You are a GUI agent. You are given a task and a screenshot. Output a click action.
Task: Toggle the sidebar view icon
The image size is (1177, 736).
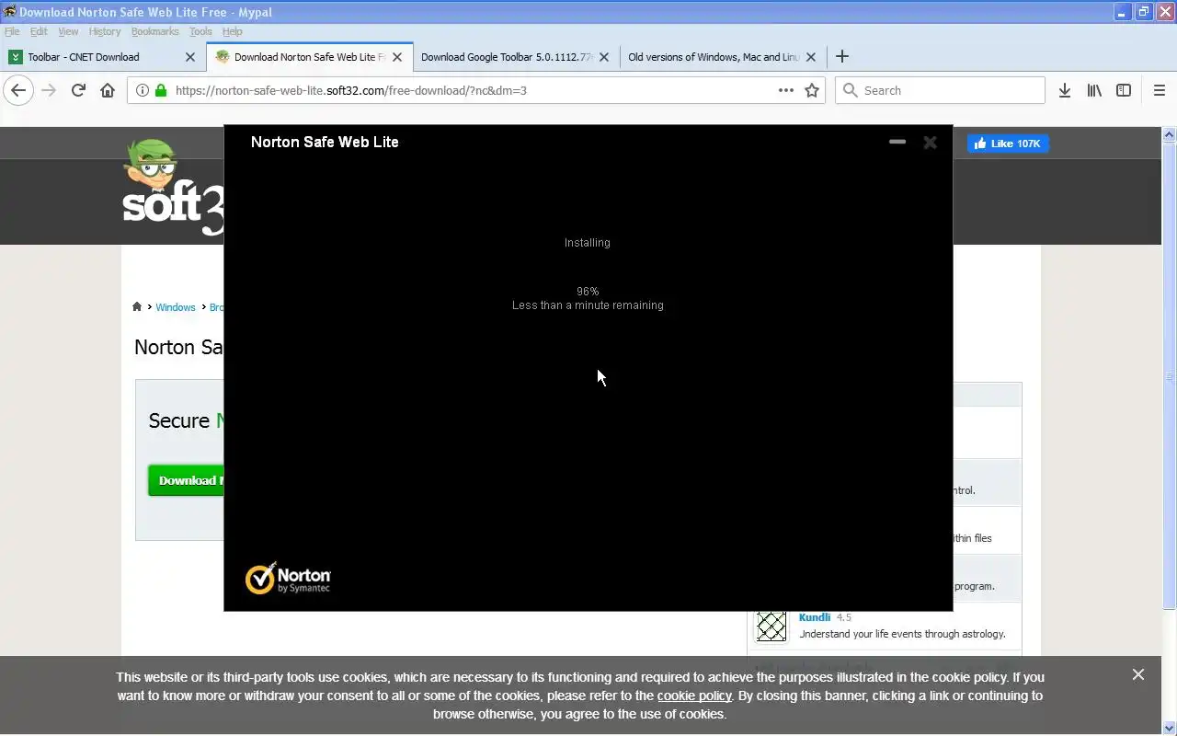pyautogui.click(x=1124, y=90)
